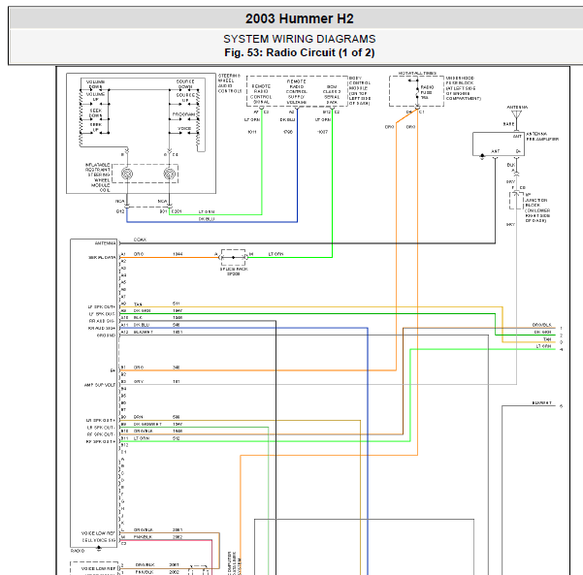
Task: Click the 'B11' connector pin label
Action: [x=124, y=438]
